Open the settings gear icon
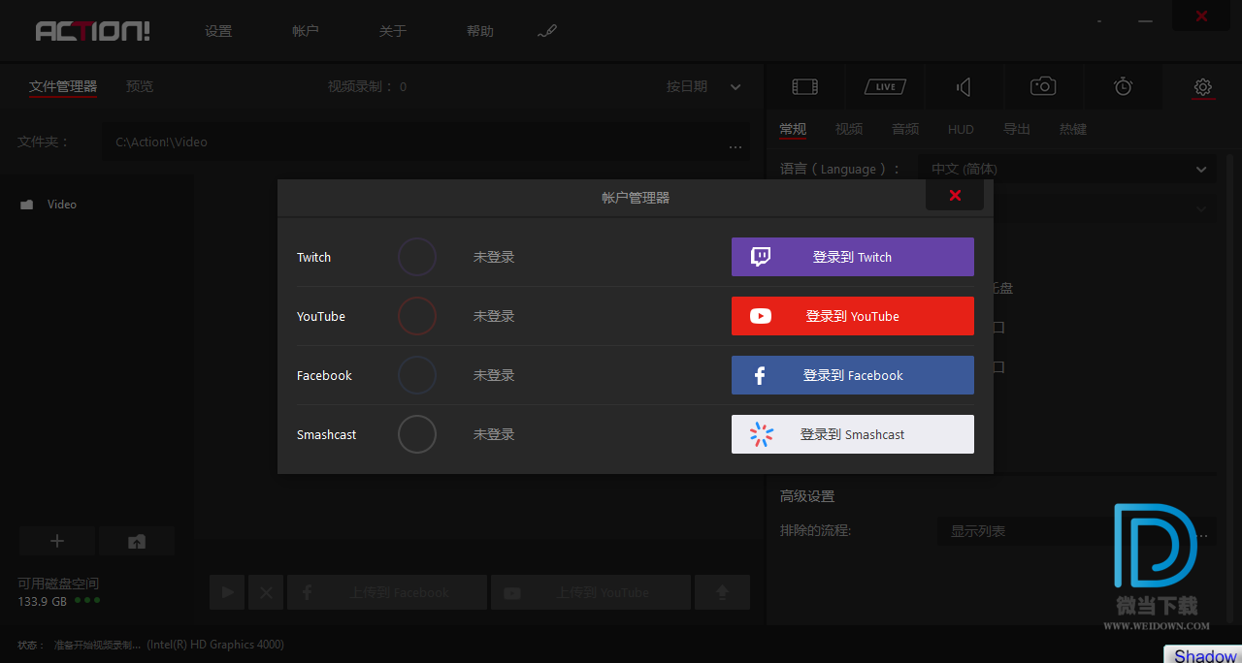The width and height of the screenshot is (1242, 663). tap(1203, 87)
